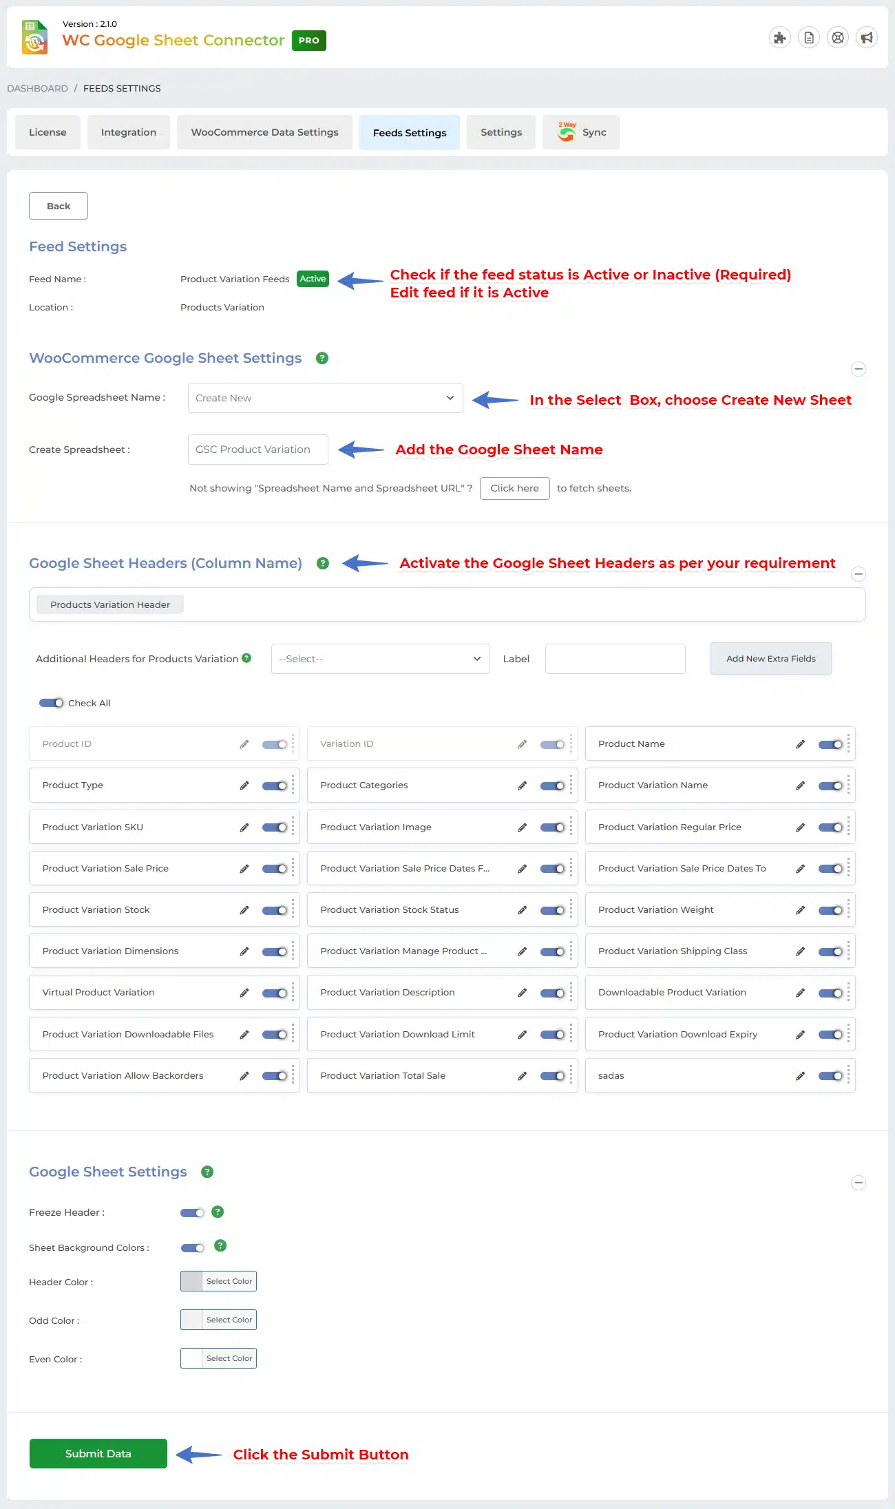Click the Submit Data button
895x1509 pixels.
click(98, 1453)
